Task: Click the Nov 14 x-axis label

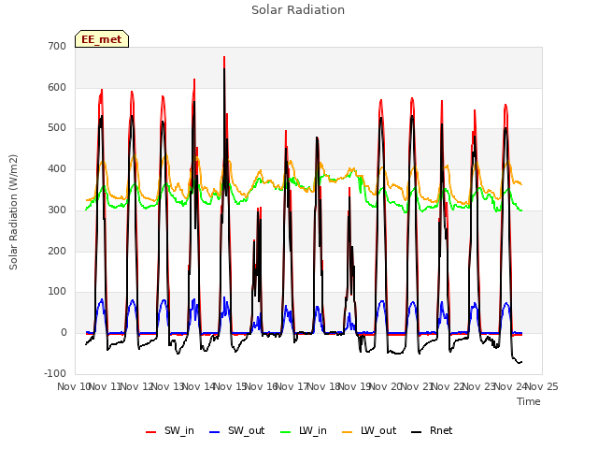Action: (199, 386)
